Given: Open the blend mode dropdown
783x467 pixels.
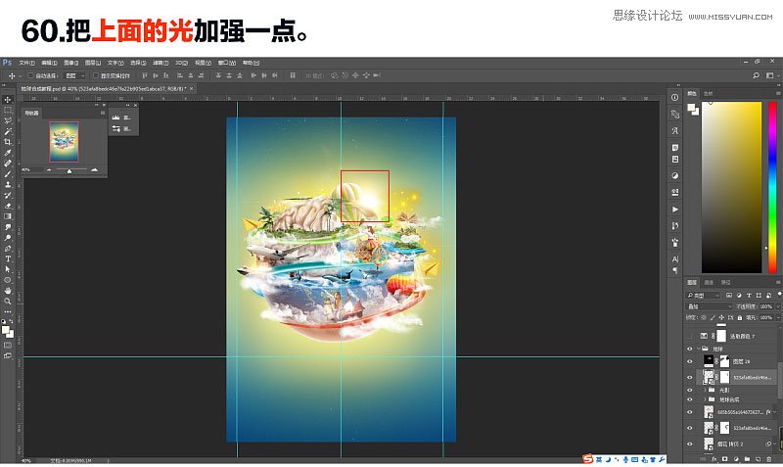Looking at the screenshot, I should point(709,306).
